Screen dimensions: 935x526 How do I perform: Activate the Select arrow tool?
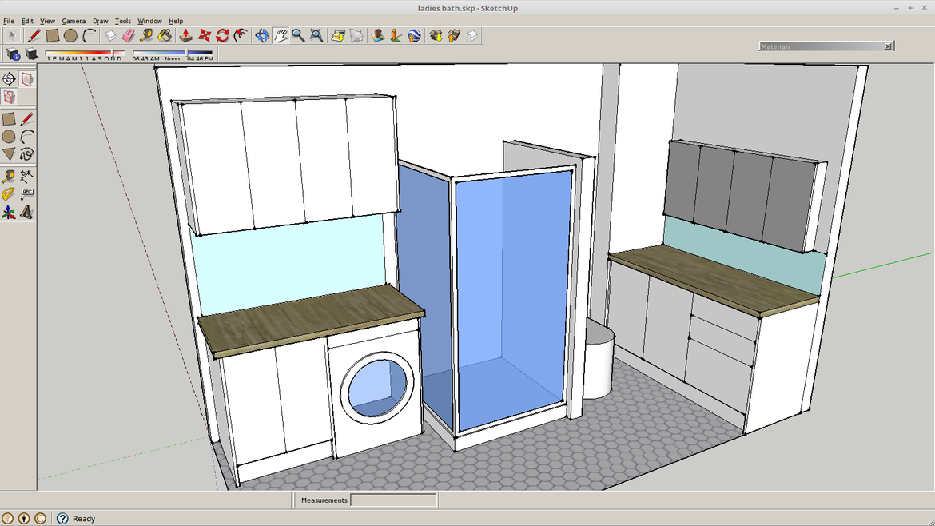12,35
